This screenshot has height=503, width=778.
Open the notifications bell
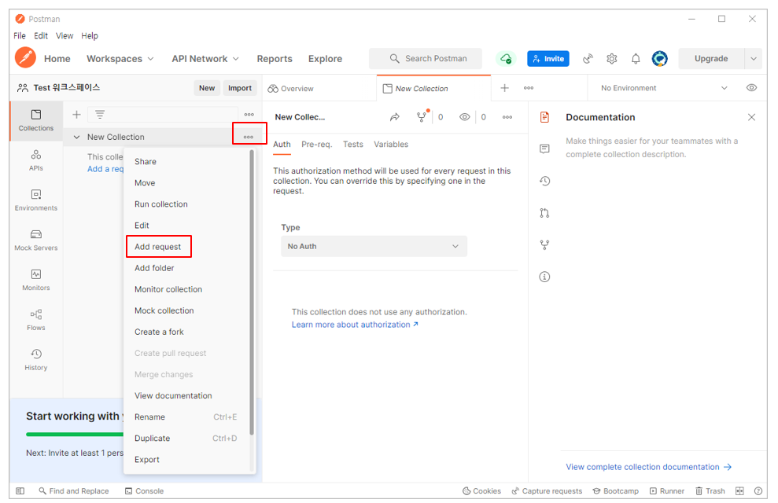point(636,58)
